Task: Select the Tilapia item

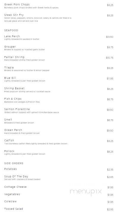Action: [9, 68]
